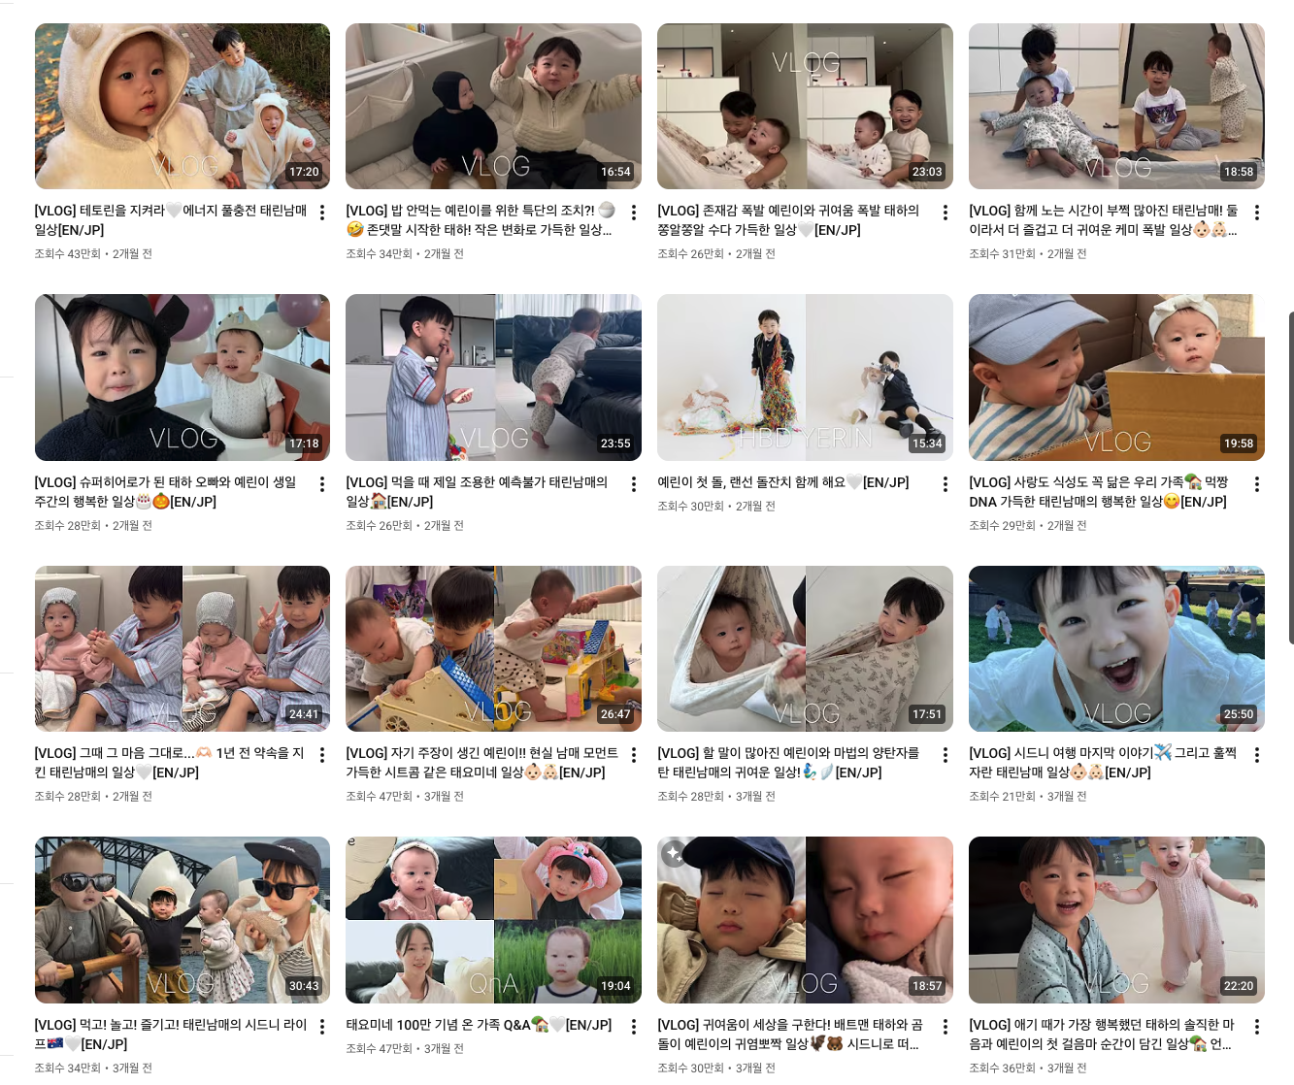Viewport: 1294px width, 1085px height.
Task: Click the sparkle icon on the 18:57 thumbnail
Action: click(x=674, y=853)
